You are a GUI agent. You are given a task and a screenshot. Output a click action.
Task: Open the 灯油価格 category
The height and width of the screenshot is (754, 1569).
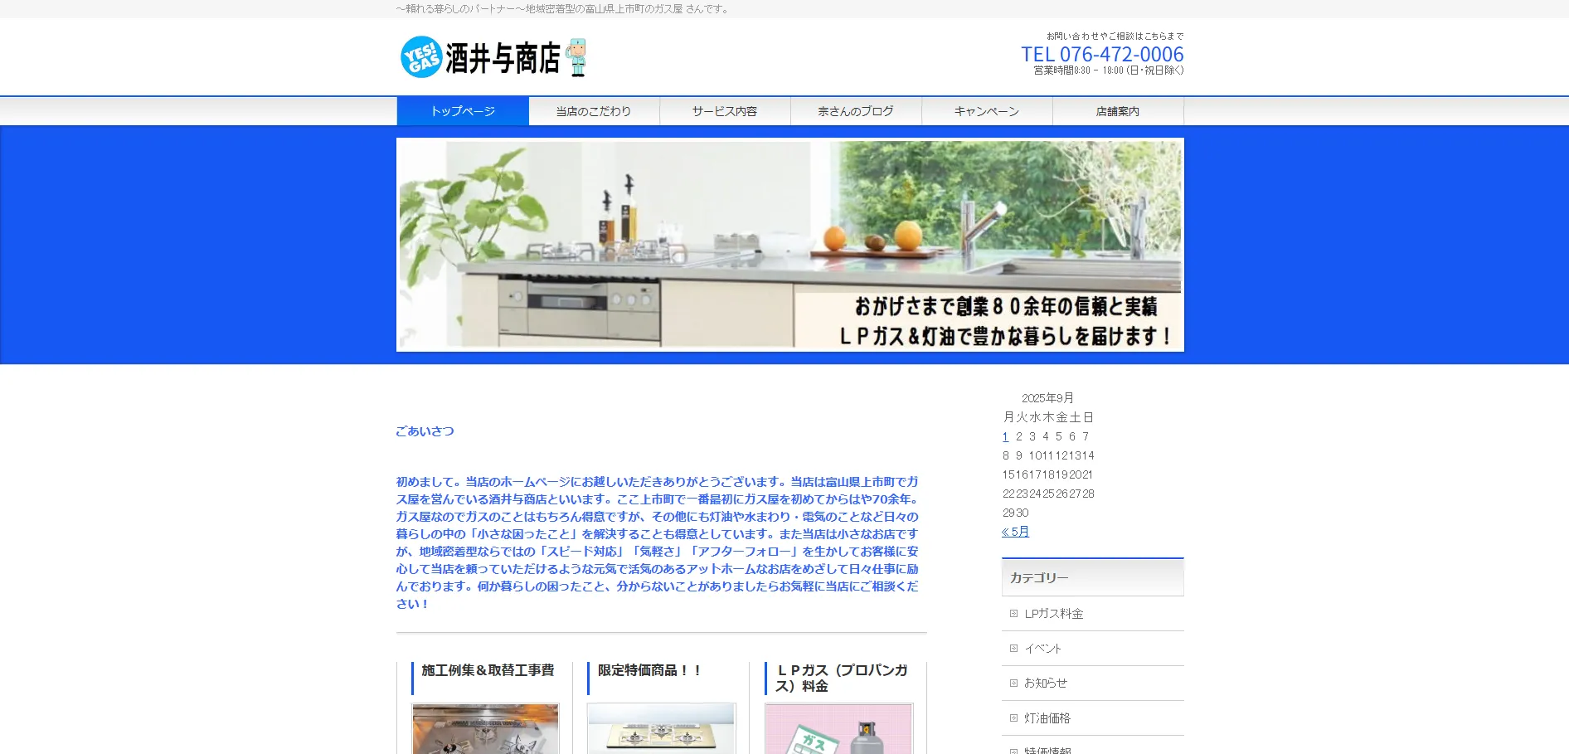point(1047,718)
